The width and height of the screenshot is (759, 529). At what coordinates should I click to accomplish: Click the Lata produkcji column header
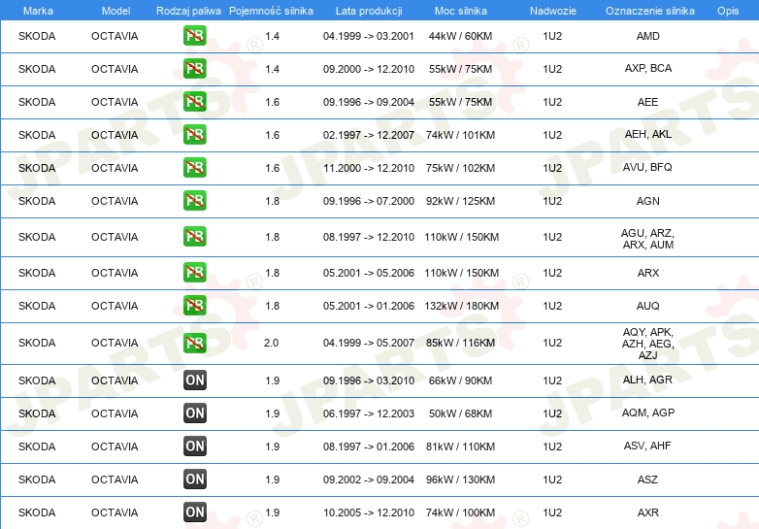click(x=369, y=11)
